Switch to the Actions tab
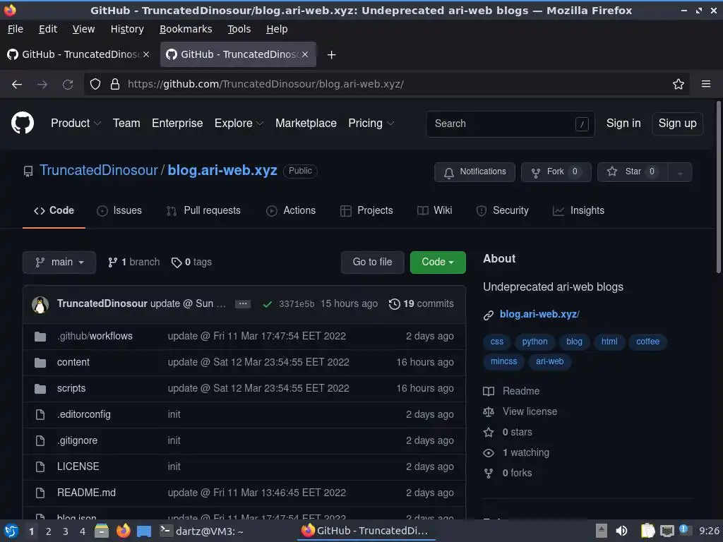 (x=291, y=210)
